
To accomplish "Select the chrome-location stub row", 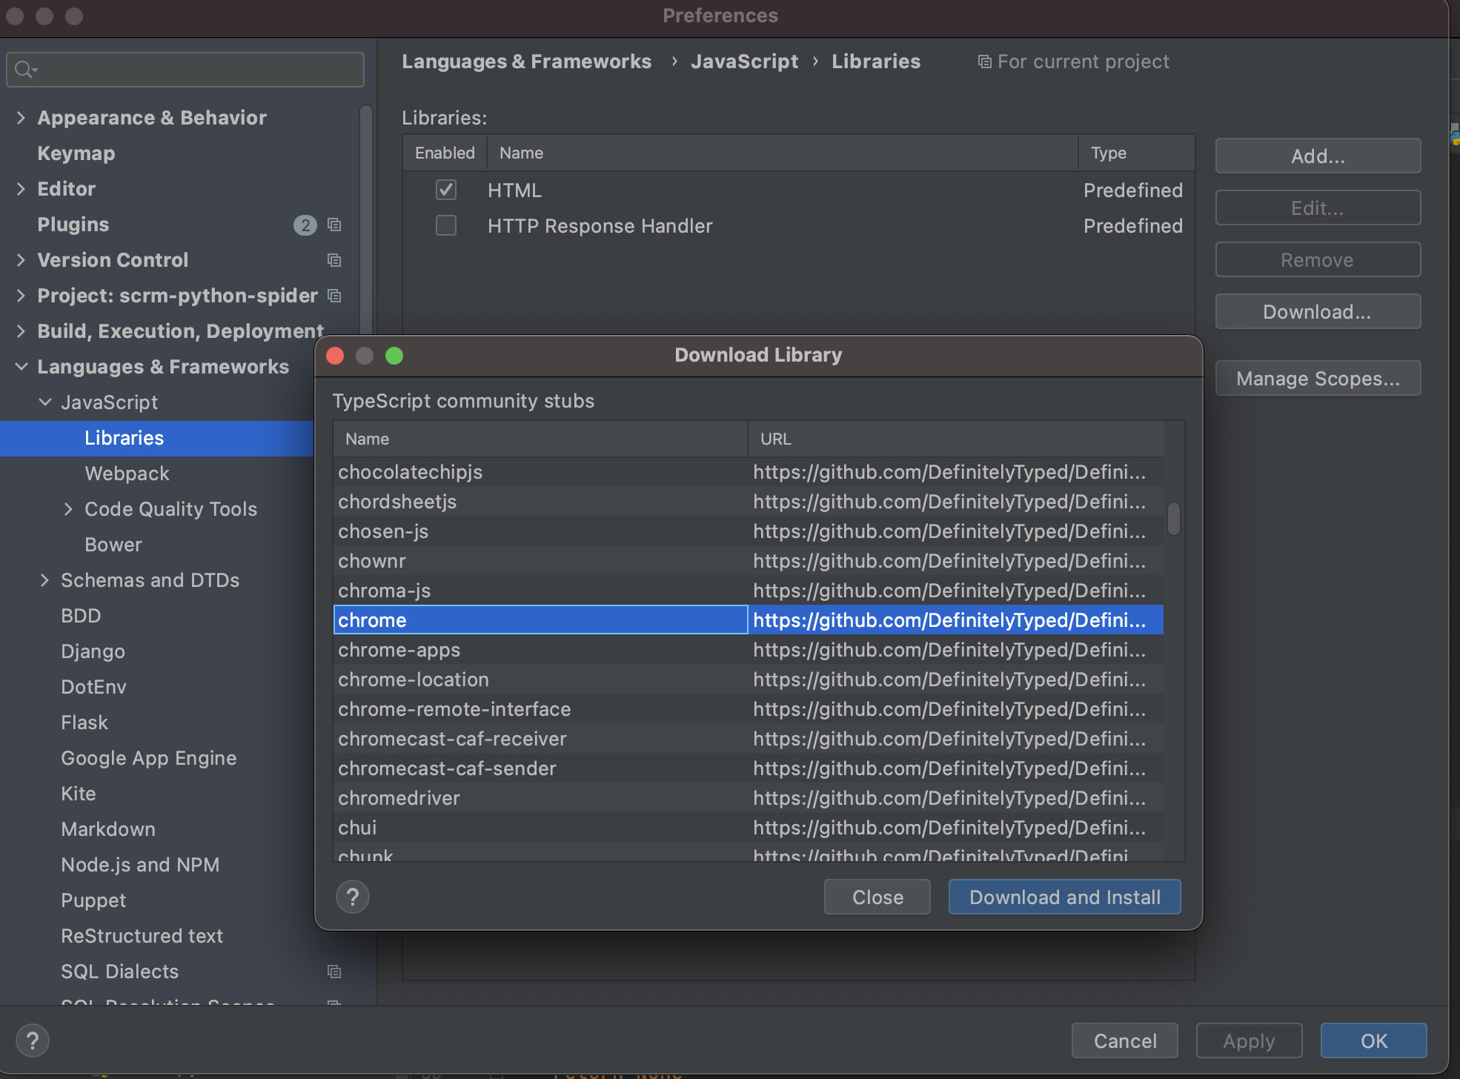I will click(x=749, y=680).
